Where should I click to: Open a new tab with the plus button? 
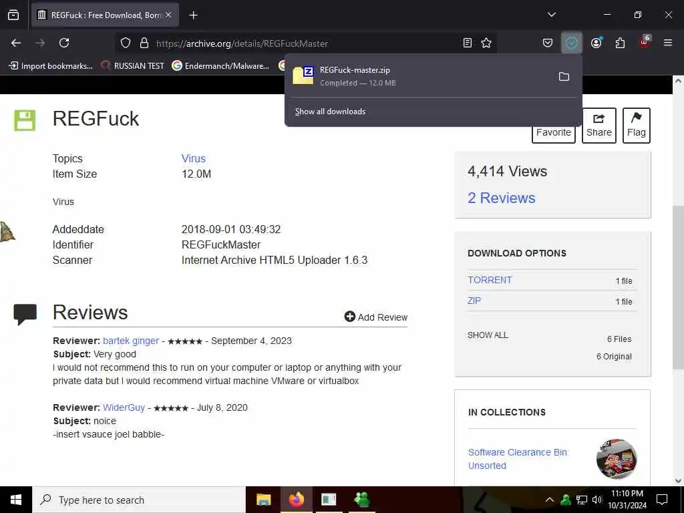[x=193, y=15]
